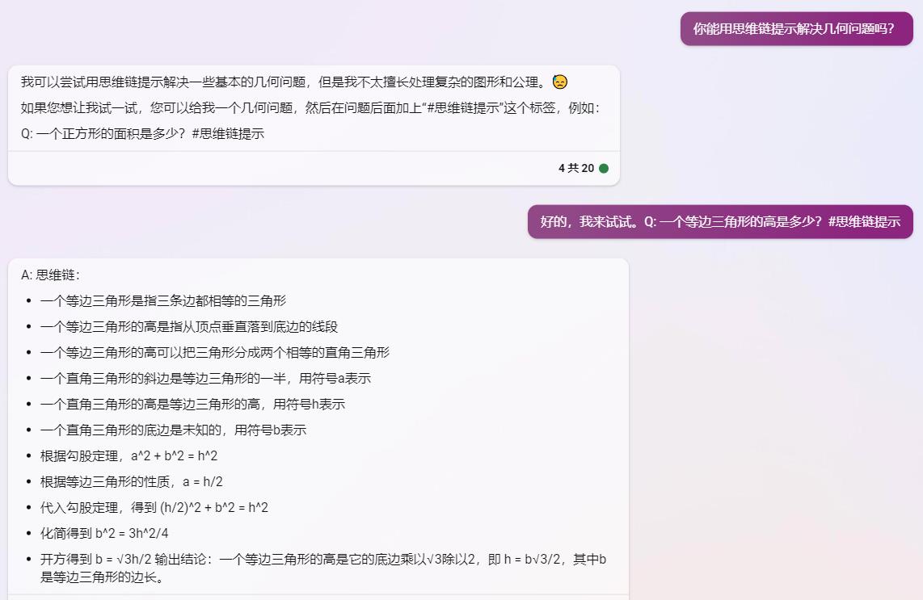Click the sweating emoji in the first reply

pyautogui.click(x=560, y=82)
